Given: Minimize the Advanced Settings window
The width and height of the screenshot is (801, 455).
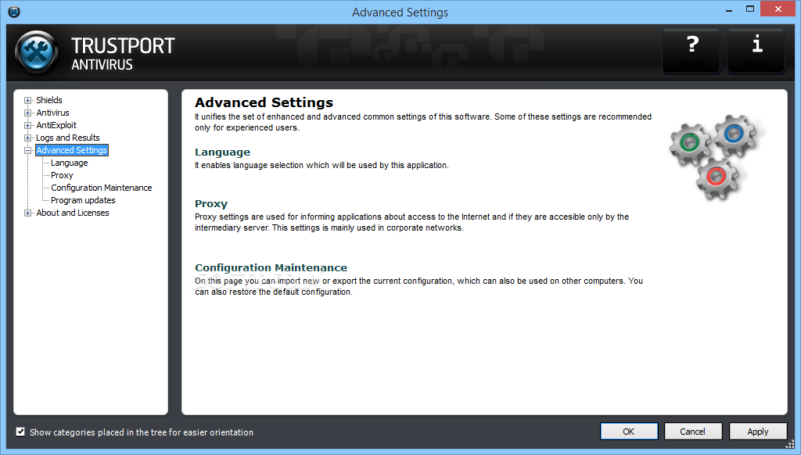Looking at the screenshot, I should 729,9.
